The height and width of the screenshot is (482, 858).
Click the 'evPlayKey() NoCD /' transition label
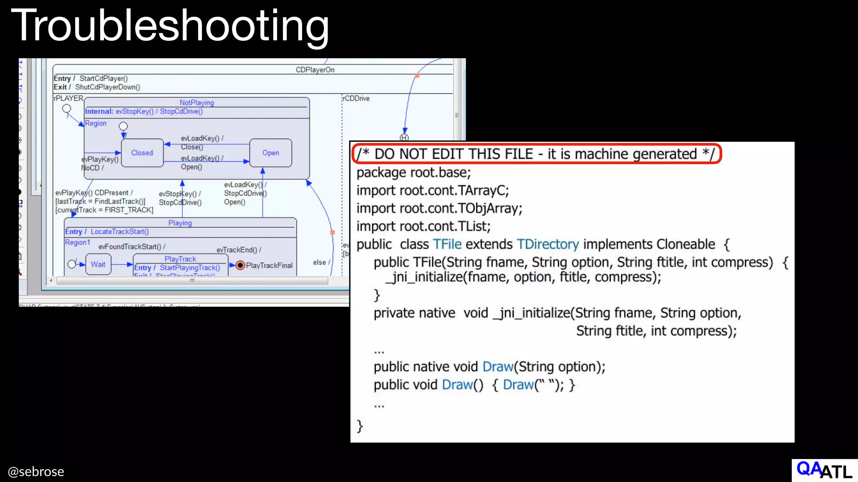click(x=100, y=164)
